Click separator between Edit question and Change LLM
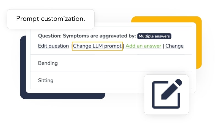This screenshot has width=220, height=123. [71, 46]
